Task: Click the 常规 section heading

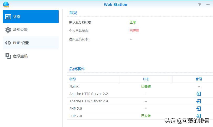Action: tap(73, 13)
